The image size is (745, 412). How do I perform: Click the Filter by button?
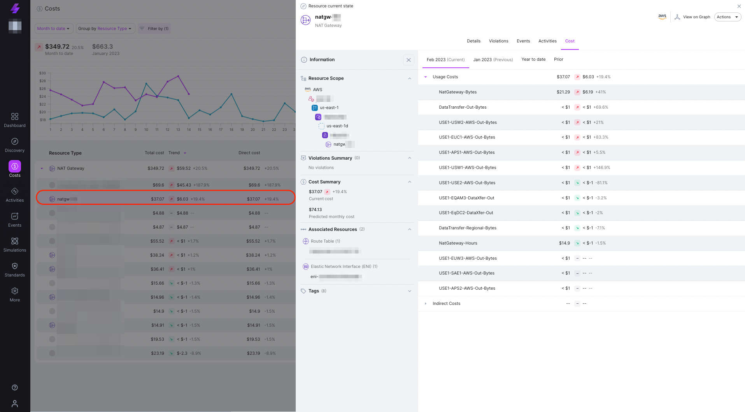[154, 28]
